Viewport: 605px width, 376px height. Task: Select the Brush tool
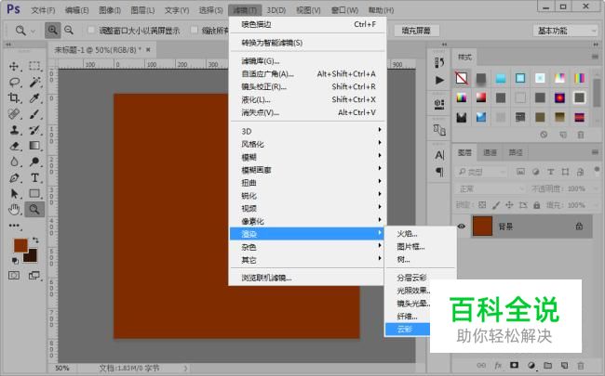click(34, 114)
